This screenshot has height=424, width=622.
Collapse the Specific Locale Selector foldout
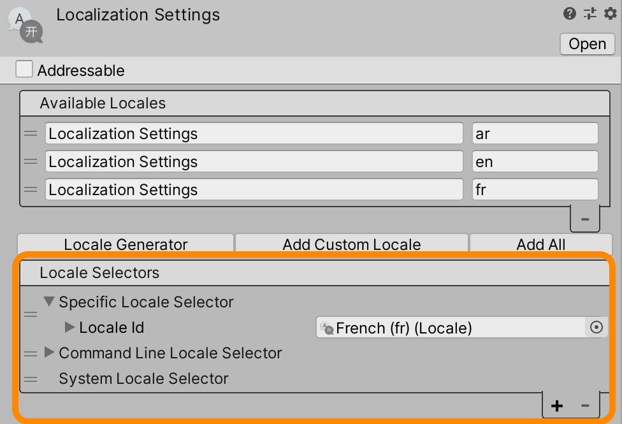pos(49,302)
